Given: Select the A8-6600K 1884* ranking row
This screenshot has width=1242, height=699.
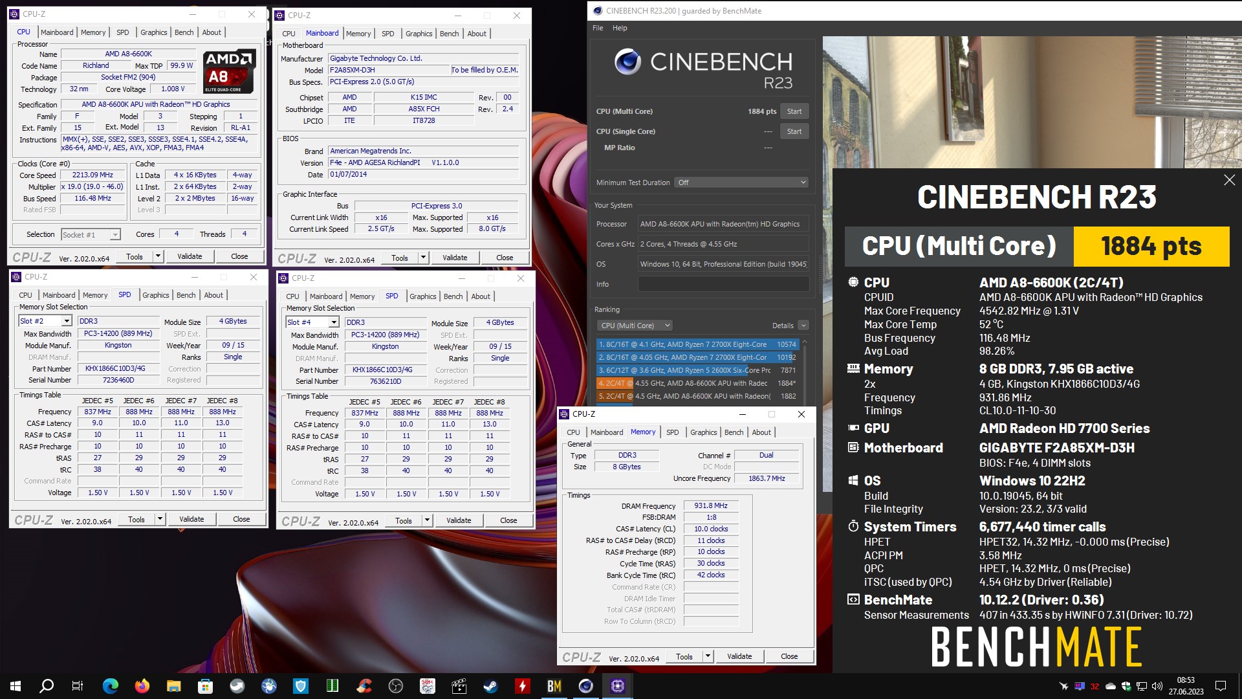Looking at the screenshot, I should [x=697, y=383].
